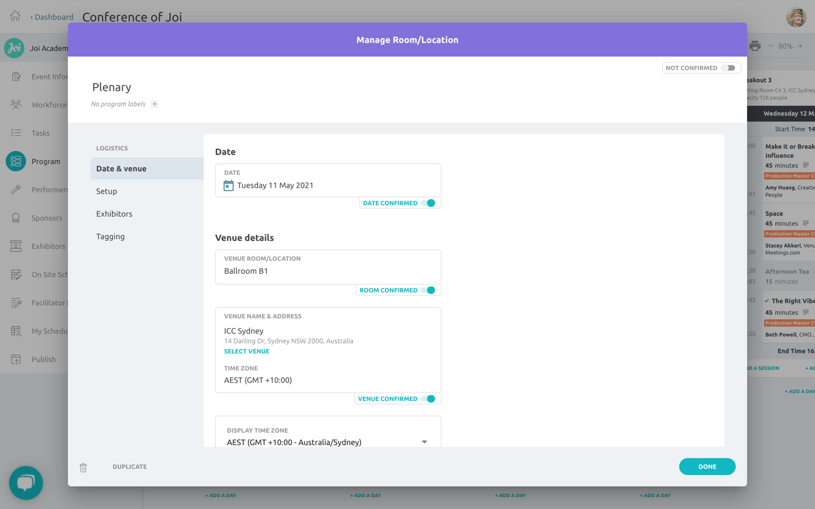Delete the session with the trash icon
The image size is (815, 509).
[83, 467]
